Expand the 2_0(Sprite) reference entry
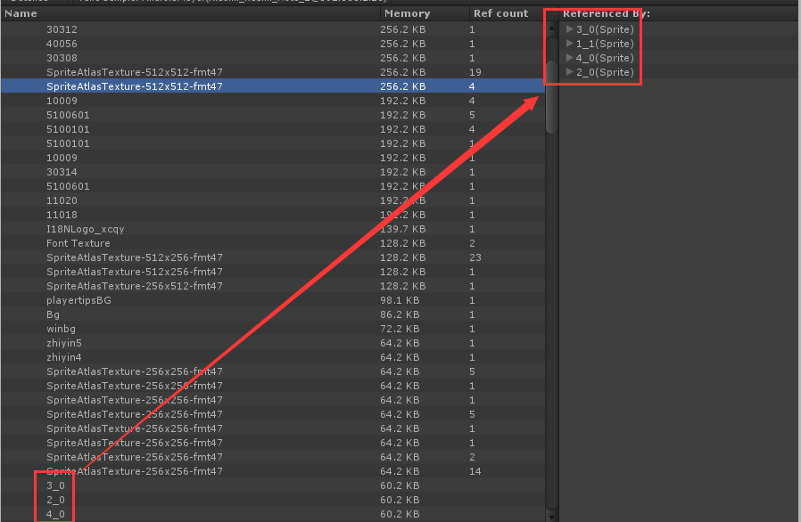This screenshot has height=522, width=801. (x=570, y=72)
